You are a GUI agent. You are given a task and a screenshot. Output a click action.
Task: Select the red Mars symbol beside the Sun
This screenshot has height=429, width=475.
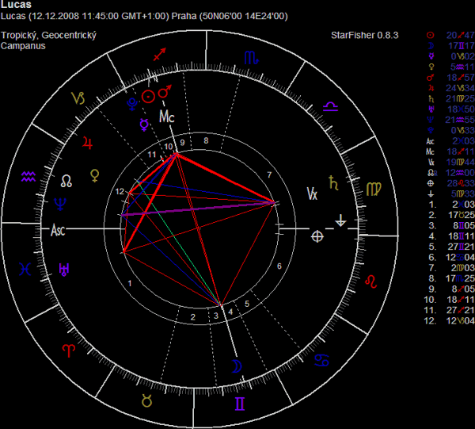click(167, 94)
